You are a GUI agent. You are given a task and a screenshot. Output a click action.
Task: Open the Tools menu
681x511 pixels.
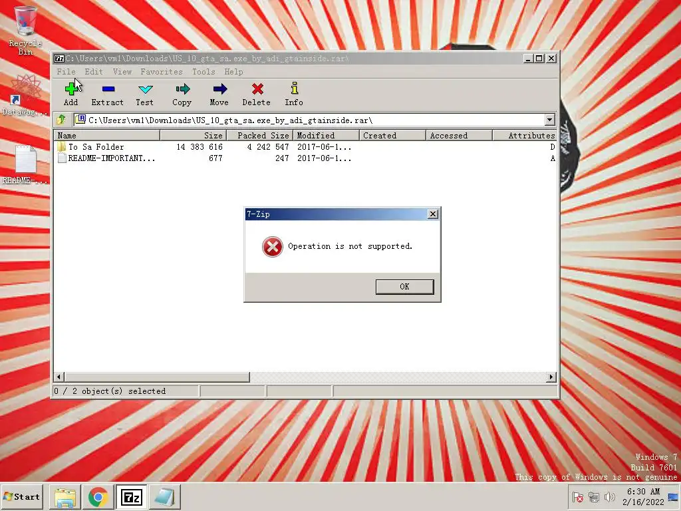(204, 72)
